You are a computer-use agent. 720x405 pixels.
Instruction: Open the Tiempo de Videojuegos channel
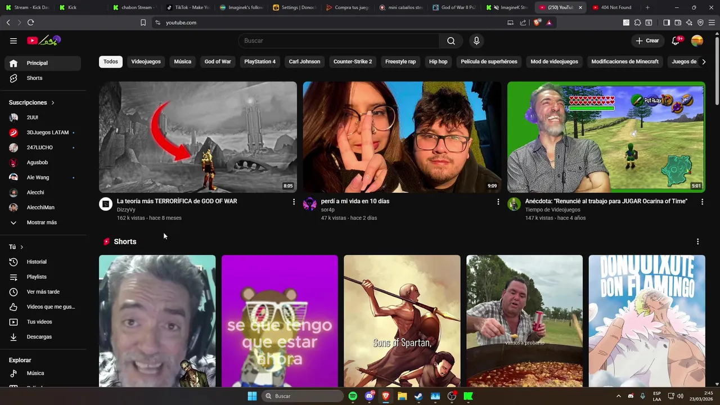[x=552, y=210]
